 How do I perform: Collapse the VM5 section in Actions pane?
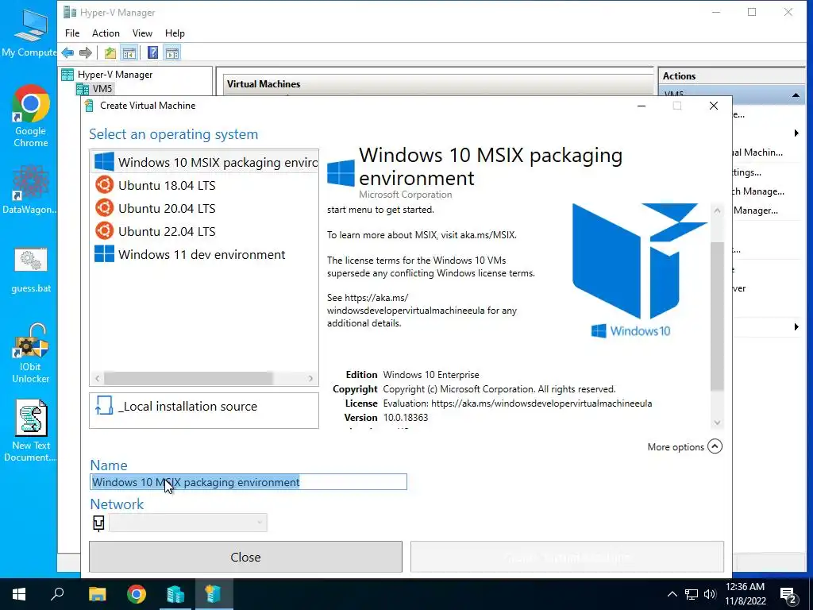[796, 95]
